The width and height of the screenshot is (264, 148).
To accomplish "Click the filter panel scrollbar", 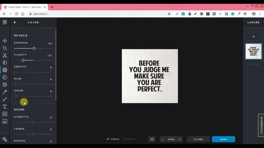I will 56,65.
